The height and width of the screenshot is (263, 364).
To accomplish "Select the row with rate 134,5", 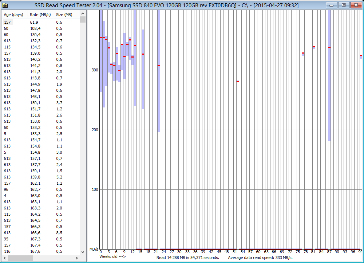I will tap(41, 47).
